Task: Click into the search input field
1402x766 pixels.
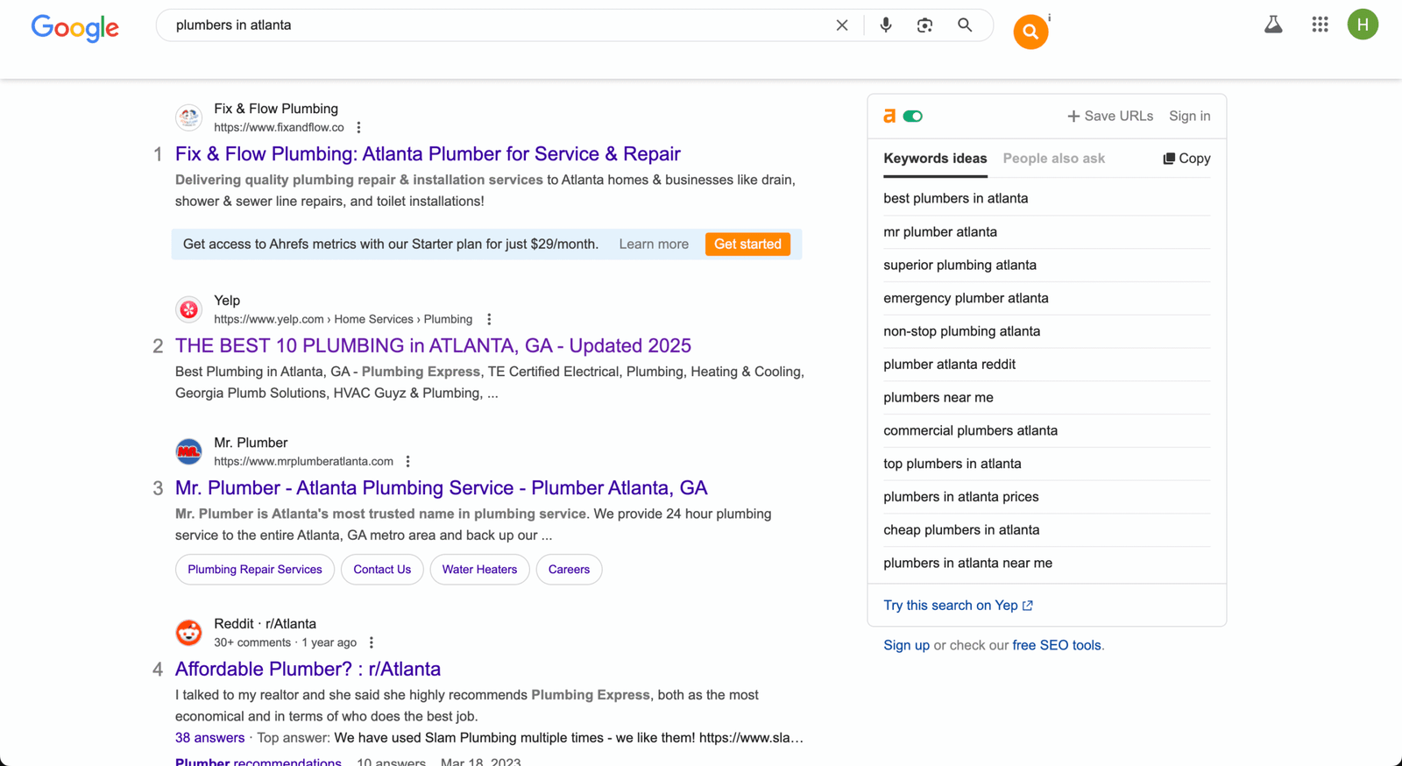Action: point(499,25)
